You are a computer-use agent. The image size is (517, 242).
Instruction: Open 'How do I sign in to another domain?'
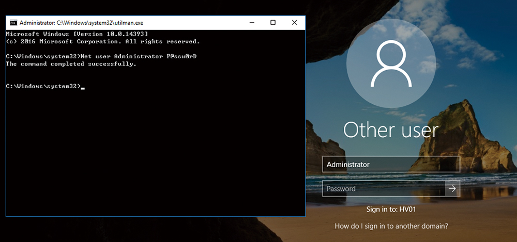click(x=391, y=226)
